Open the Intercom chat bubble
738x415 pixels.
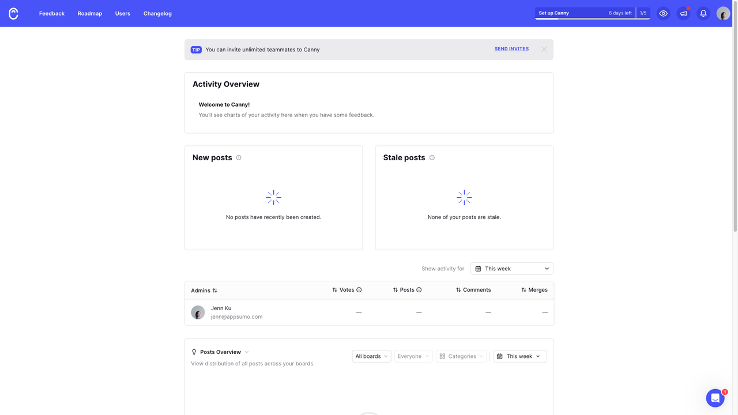(x=715, y=398)
